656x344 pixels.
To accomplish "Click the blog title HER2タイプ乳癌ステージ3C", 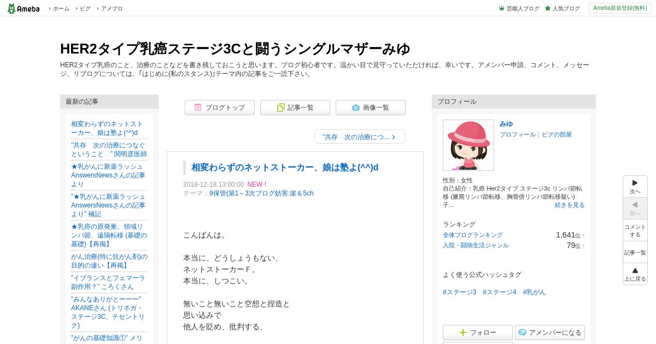I will 235,49.
